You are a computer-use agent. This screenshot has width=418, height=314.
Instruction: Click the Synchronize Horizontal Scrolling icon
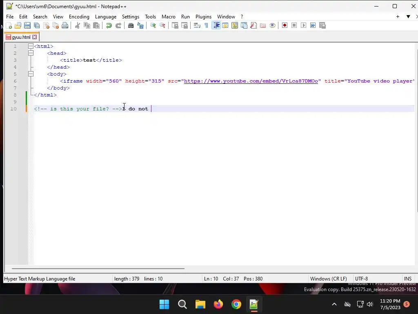click(184, 25)
